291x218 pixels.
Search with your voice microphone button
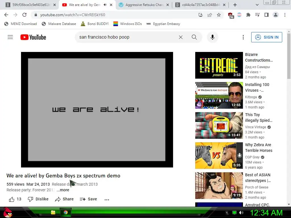tap(213, 37)
